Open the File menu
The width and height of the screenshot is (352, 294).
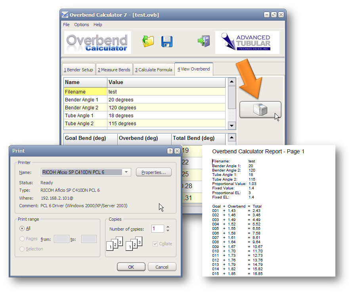(x=66, y=25)
